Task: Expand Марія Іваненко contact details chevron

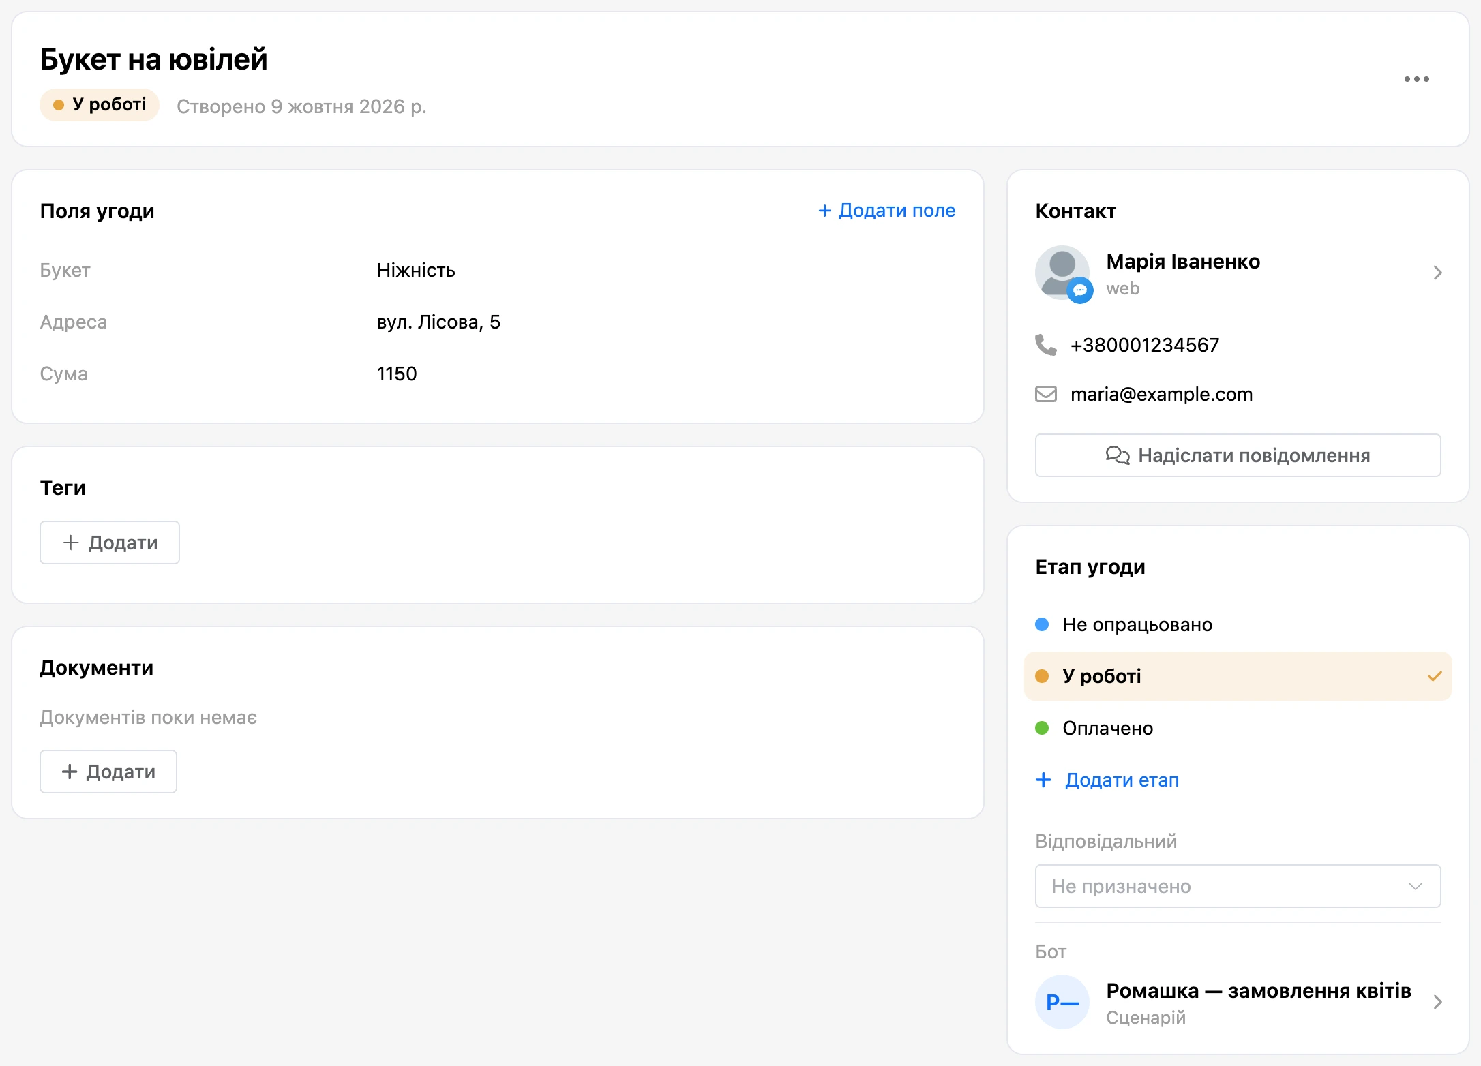Action: (1437, 273)
